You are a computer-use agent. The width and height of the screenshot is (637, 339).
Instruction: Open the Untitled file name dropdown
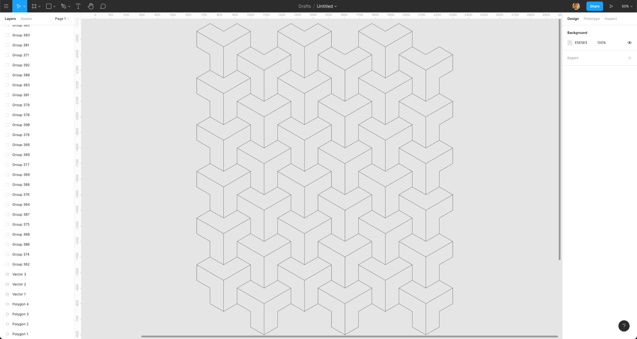[x=327, y=6]
